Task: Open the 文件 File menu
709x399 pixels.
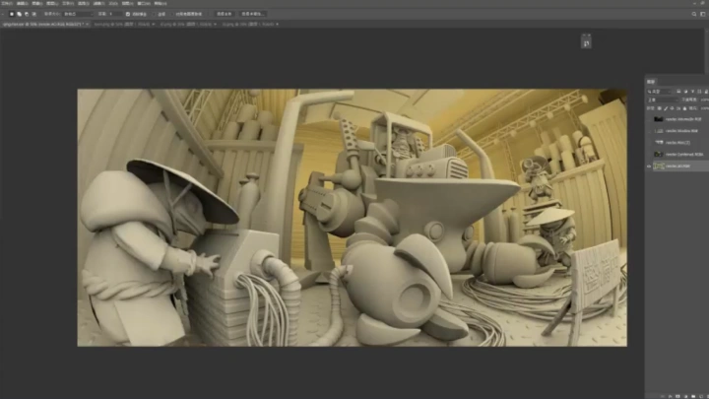Action: coord(7,4)
